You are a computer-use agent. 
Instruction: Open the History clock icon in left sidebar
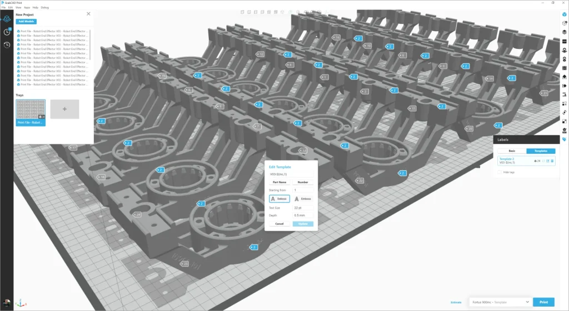[x=7, y=45]
